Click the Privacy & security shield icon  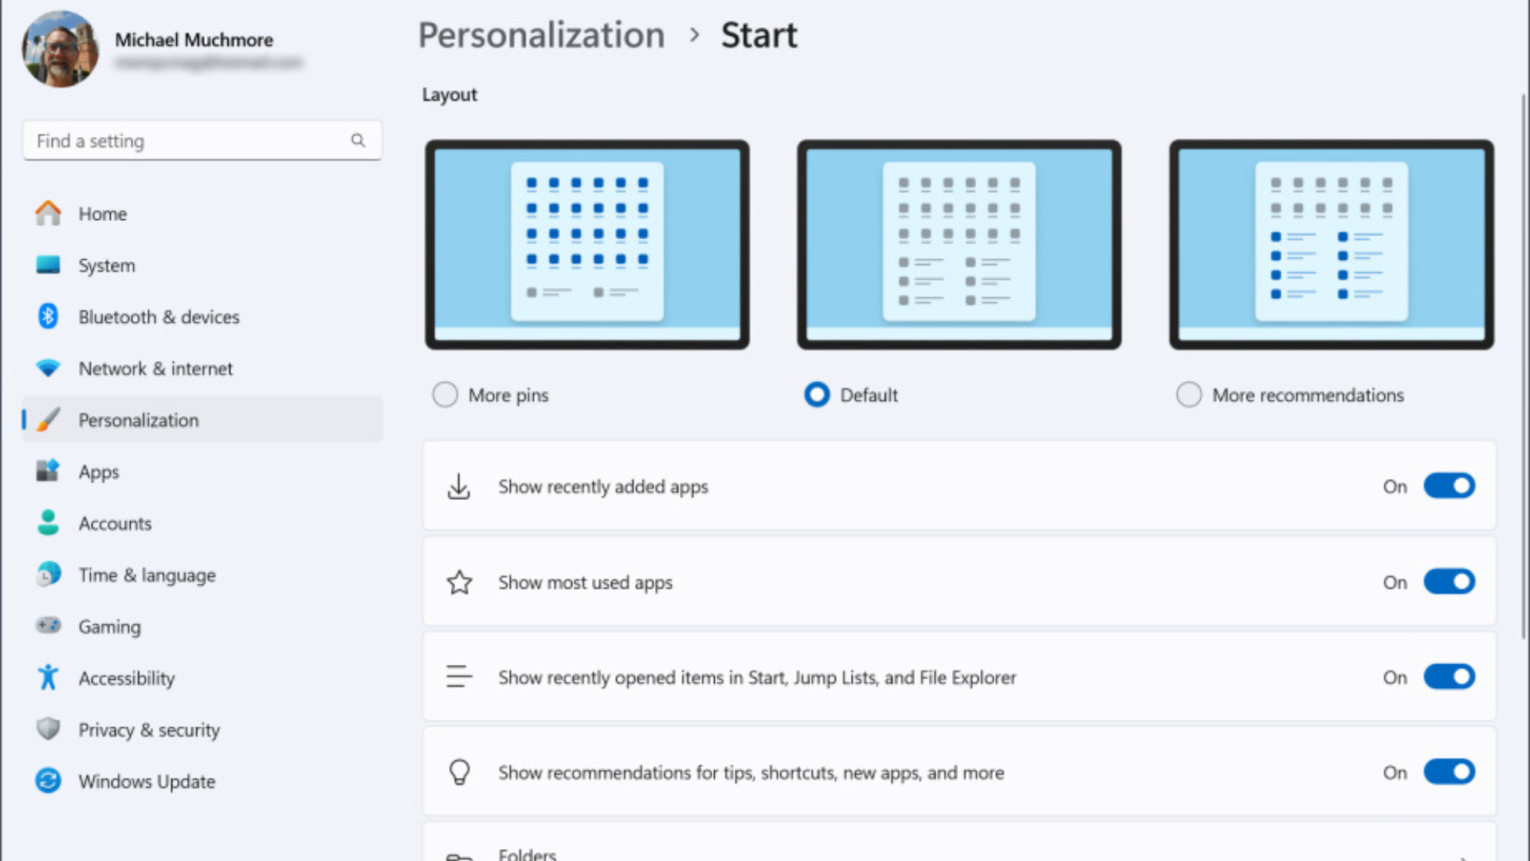pos(48,729)
